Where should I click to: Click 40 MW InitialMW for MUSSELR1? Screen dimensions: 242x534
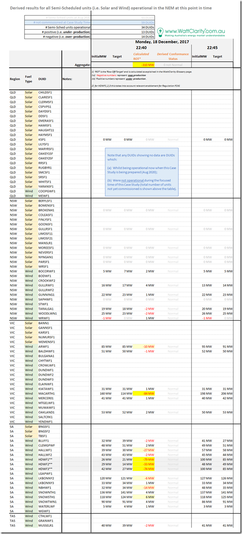tap(107, 525)
